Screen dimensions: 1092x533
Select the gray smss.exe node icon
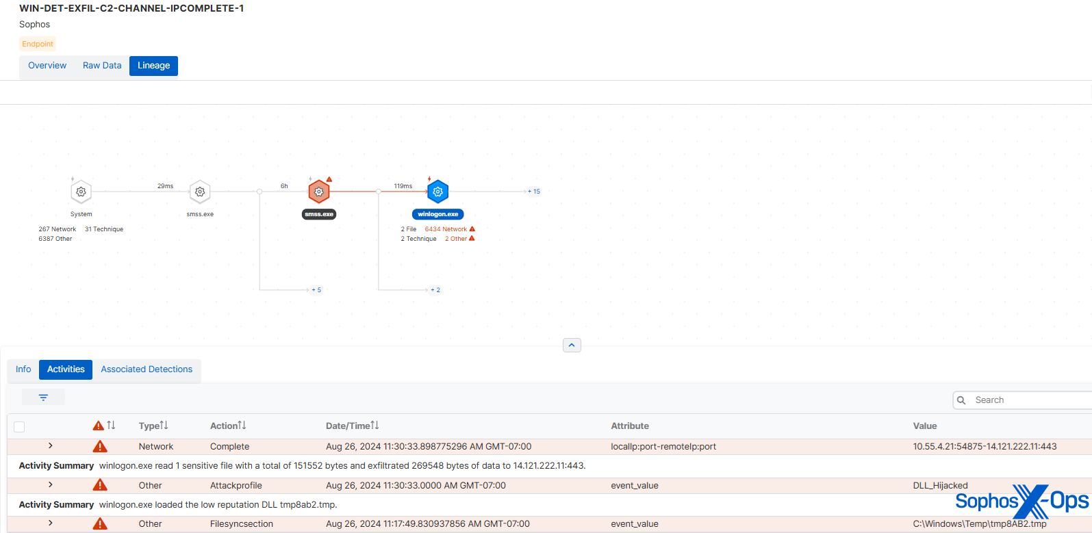point(200,192)
